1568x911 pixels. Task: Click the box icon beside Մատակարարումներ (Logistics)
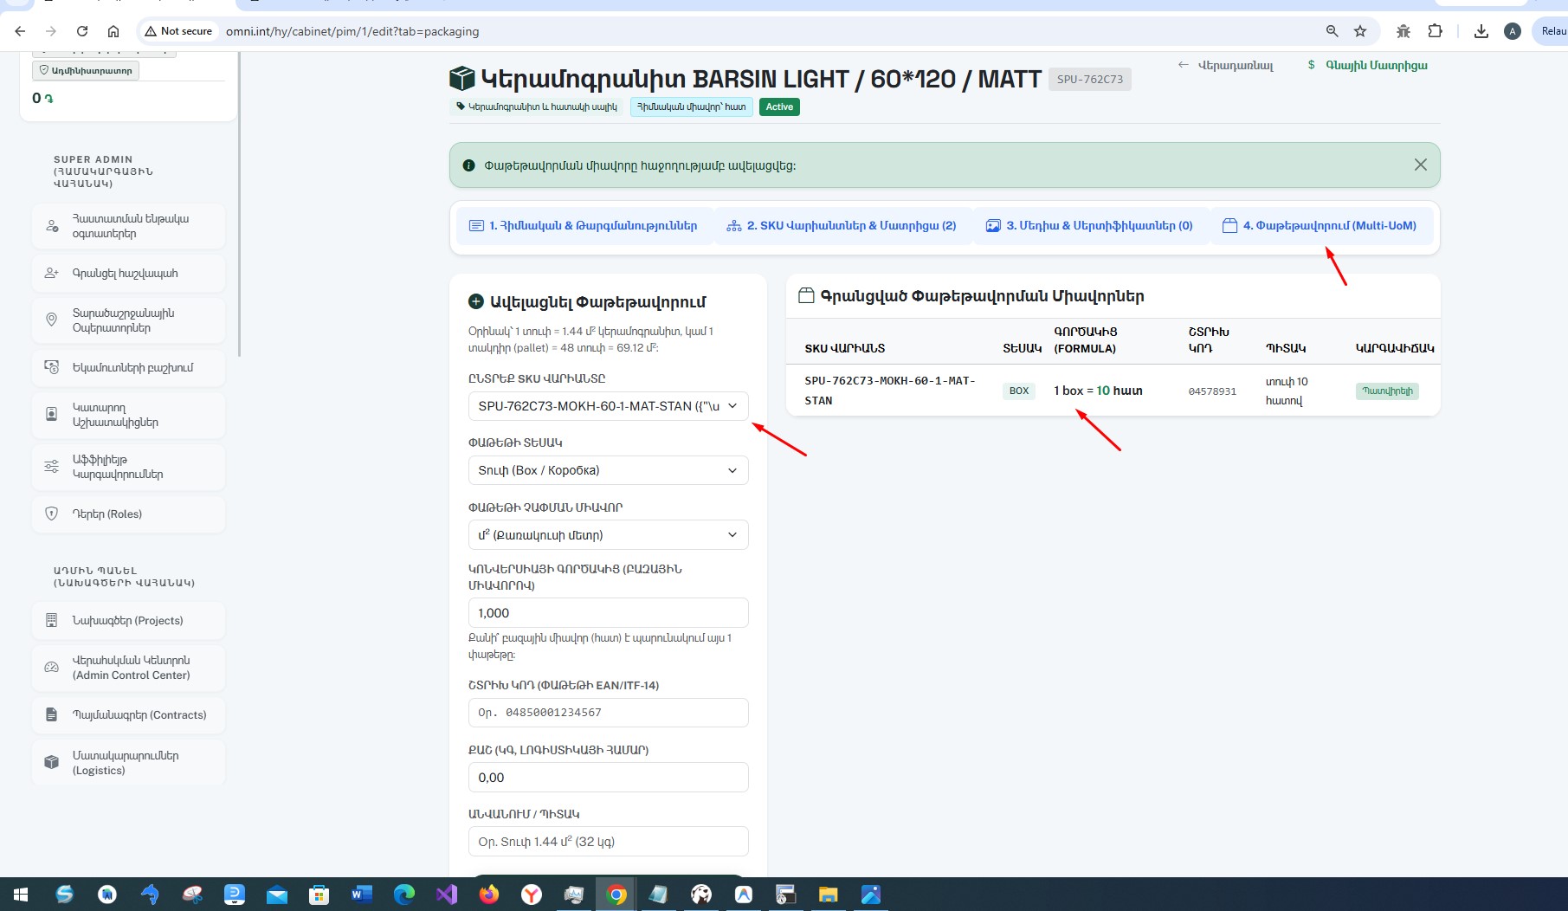coord(52,762)
